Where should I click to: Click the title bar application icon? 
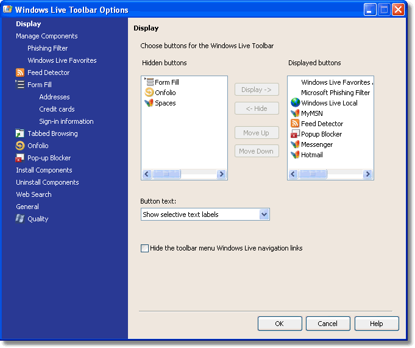(x=8, y=10)
